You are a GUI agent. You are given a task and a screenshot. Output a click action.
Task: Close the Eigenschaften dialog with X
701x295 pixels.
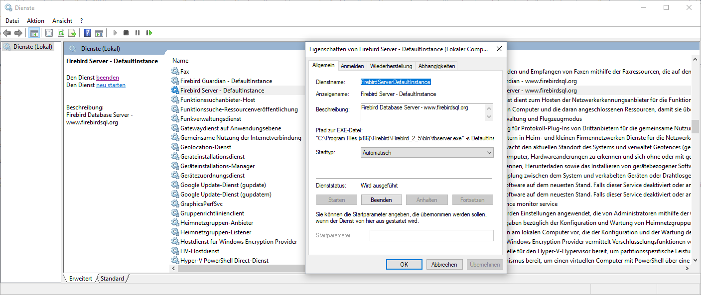pos(499,49)
